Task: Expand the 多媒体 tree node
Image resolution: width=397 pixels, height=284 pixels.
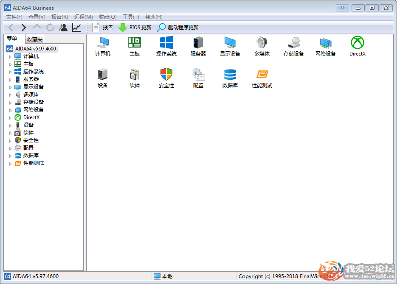Action: (x=10, y=95)
